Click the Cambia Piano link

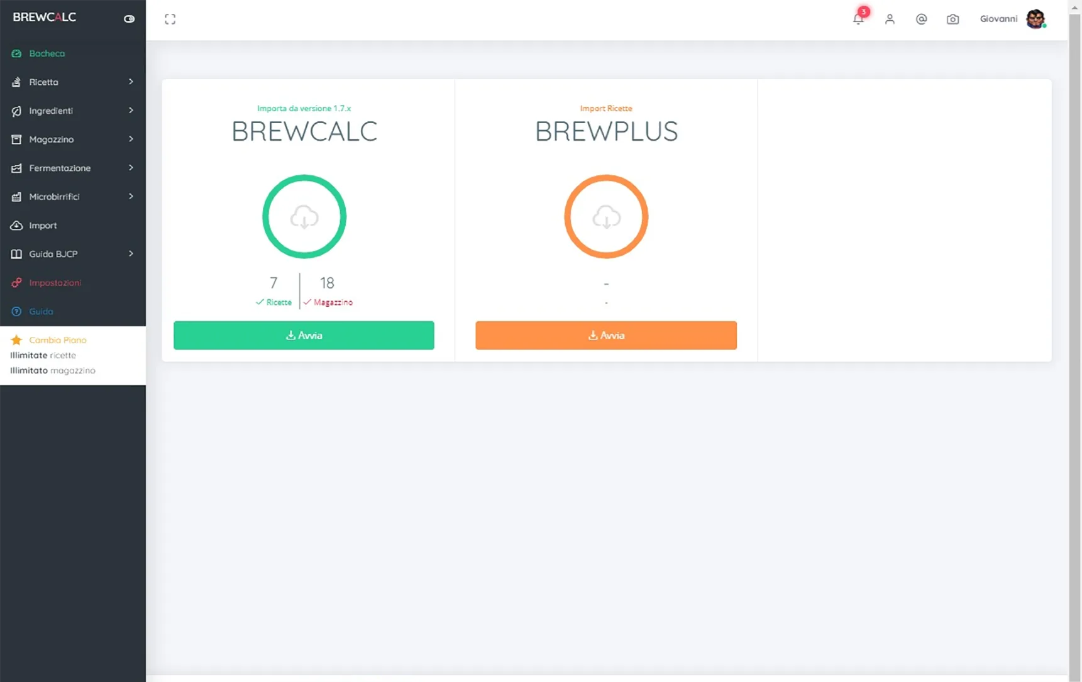(x=58, y=340)
